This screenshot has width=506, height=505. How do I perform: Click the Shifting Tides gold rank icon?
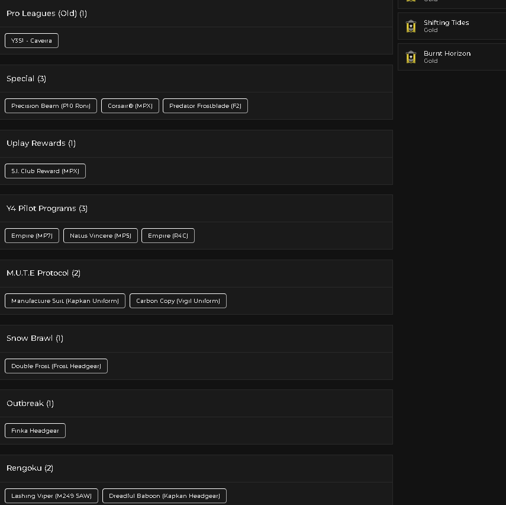pos(411,26)
